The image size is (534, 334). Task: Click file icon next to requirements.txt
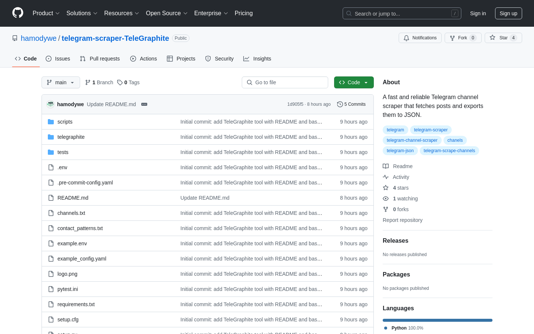click(51, 304)
